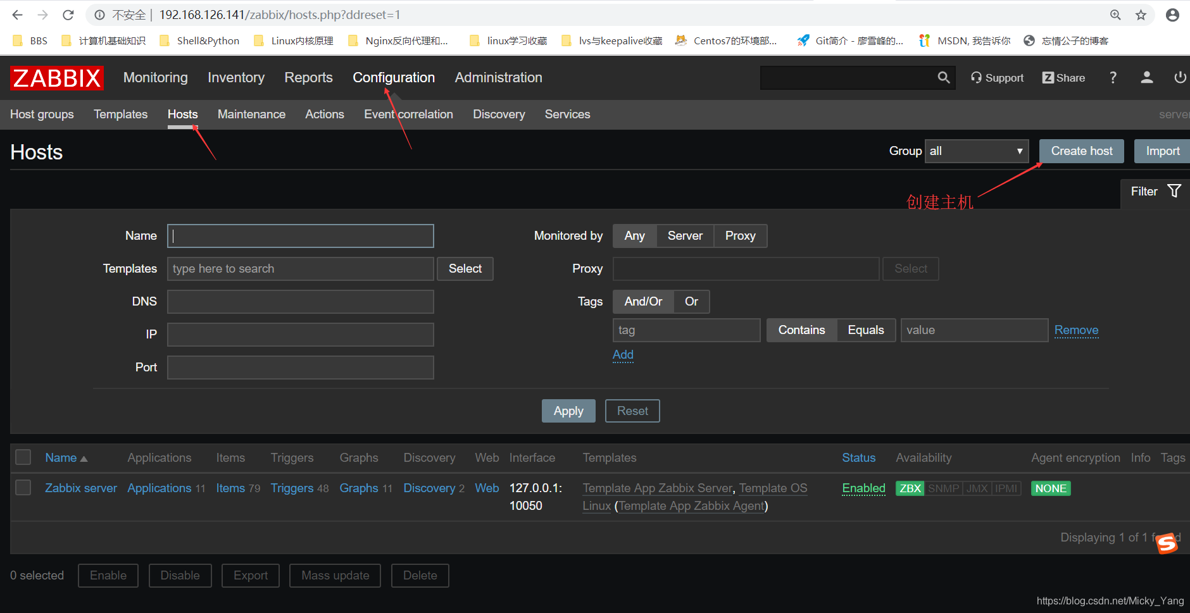Select Any for Monitored by

(635, 236)
